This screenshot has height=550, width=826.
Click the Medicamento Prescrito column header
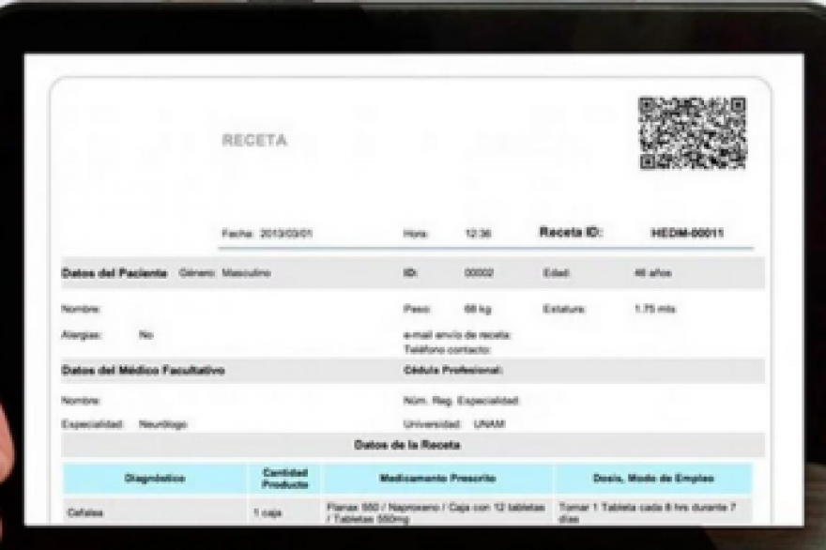click(437, 479)
